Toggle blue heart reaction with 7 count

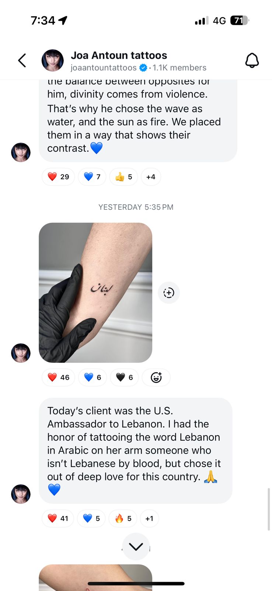tap(92, 177)
